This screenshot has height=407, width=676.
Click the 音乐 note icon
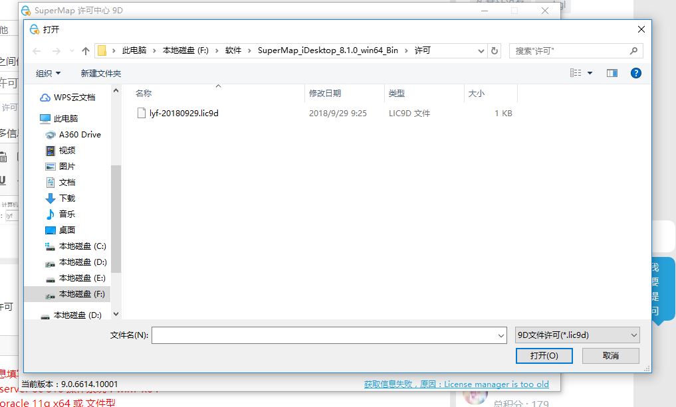(x=51, y=214)
